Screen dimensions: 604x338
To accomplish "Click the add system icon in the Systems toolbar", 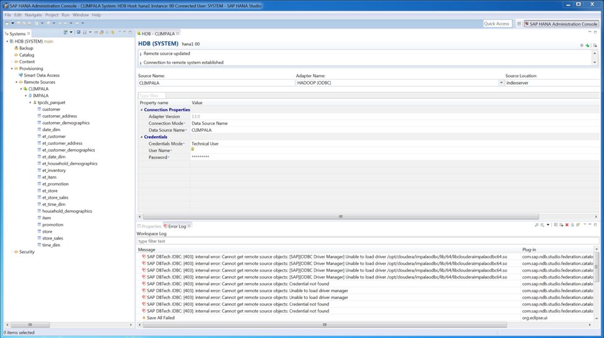I will pyautogui.click(x=66, y=32).
